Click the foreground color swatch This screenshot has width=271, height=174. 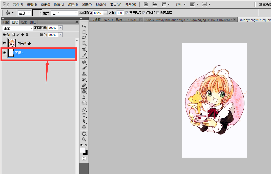[x=82, y=150]
